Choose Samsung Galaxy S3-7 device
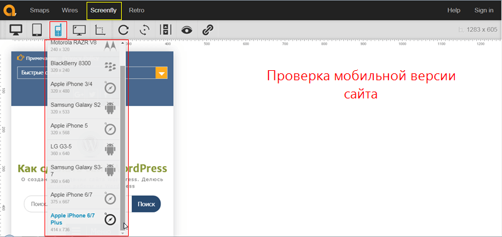Image resolution: width=502 pixels, height=237 pixels. [83, 174]
